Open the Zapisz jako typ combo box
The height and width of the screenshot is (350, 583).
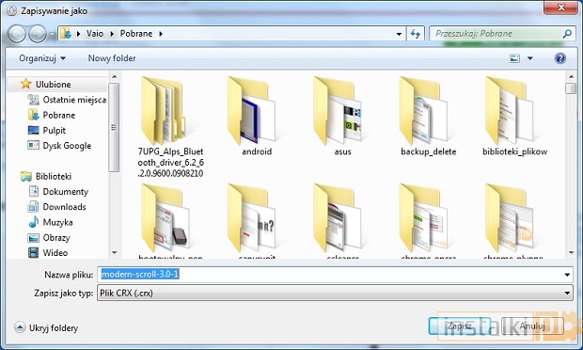(335, 294)
